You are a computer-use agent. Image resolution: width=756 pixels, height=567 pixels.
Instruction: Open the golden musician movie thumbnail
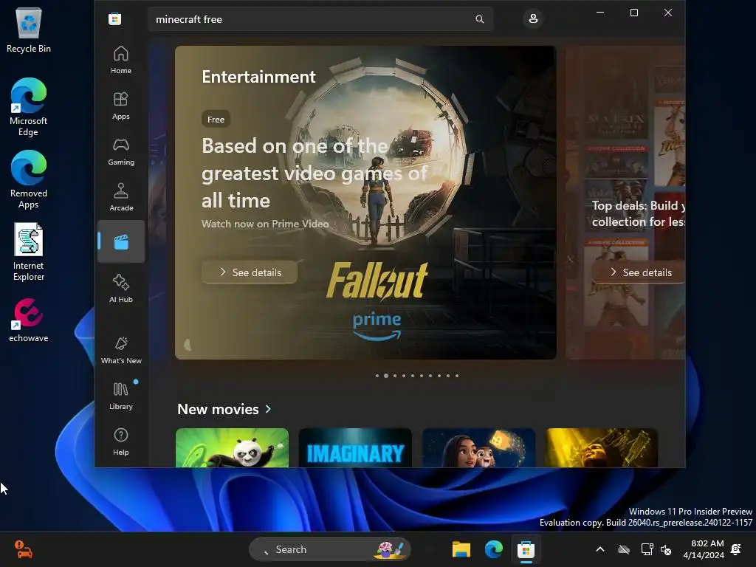[602, 448]
